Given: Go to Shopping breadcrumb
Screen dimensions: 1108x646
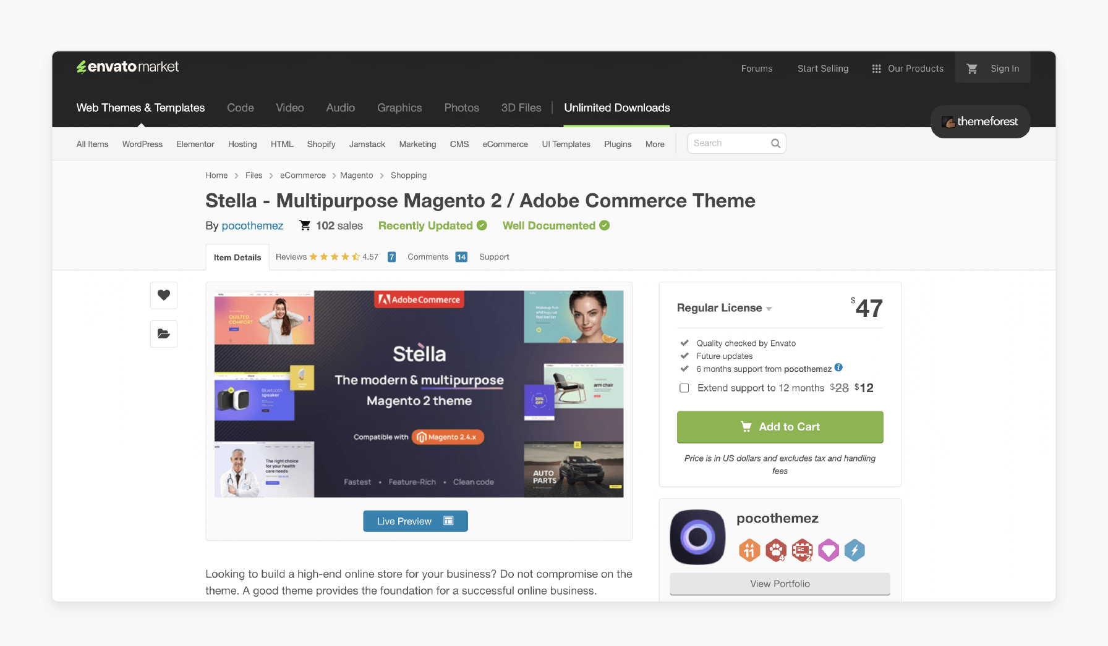Looking at the screenshot, I should 409,175.
